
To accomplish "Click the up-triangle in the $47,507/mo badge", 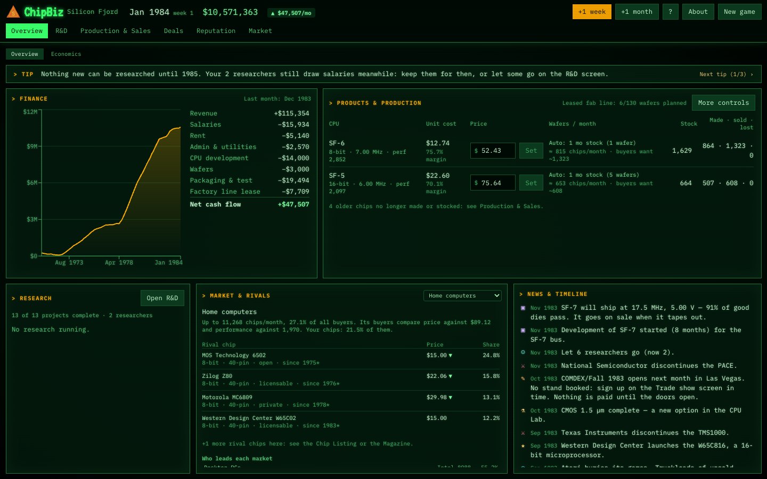I will (273, 13).
